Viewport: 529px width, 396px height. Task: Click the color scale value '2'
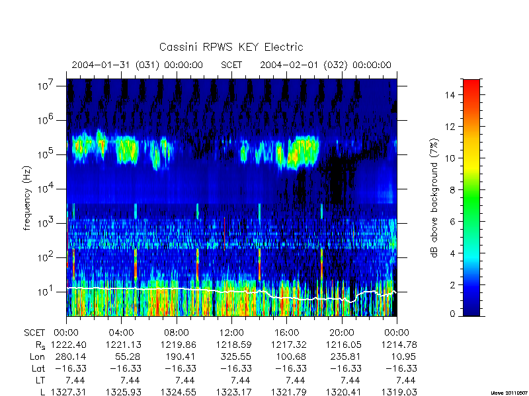tap(452, 285)
